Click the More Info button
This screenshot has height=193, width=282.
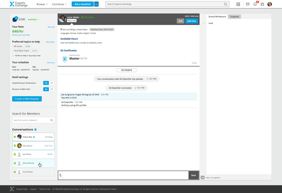(x=72, y=21)
